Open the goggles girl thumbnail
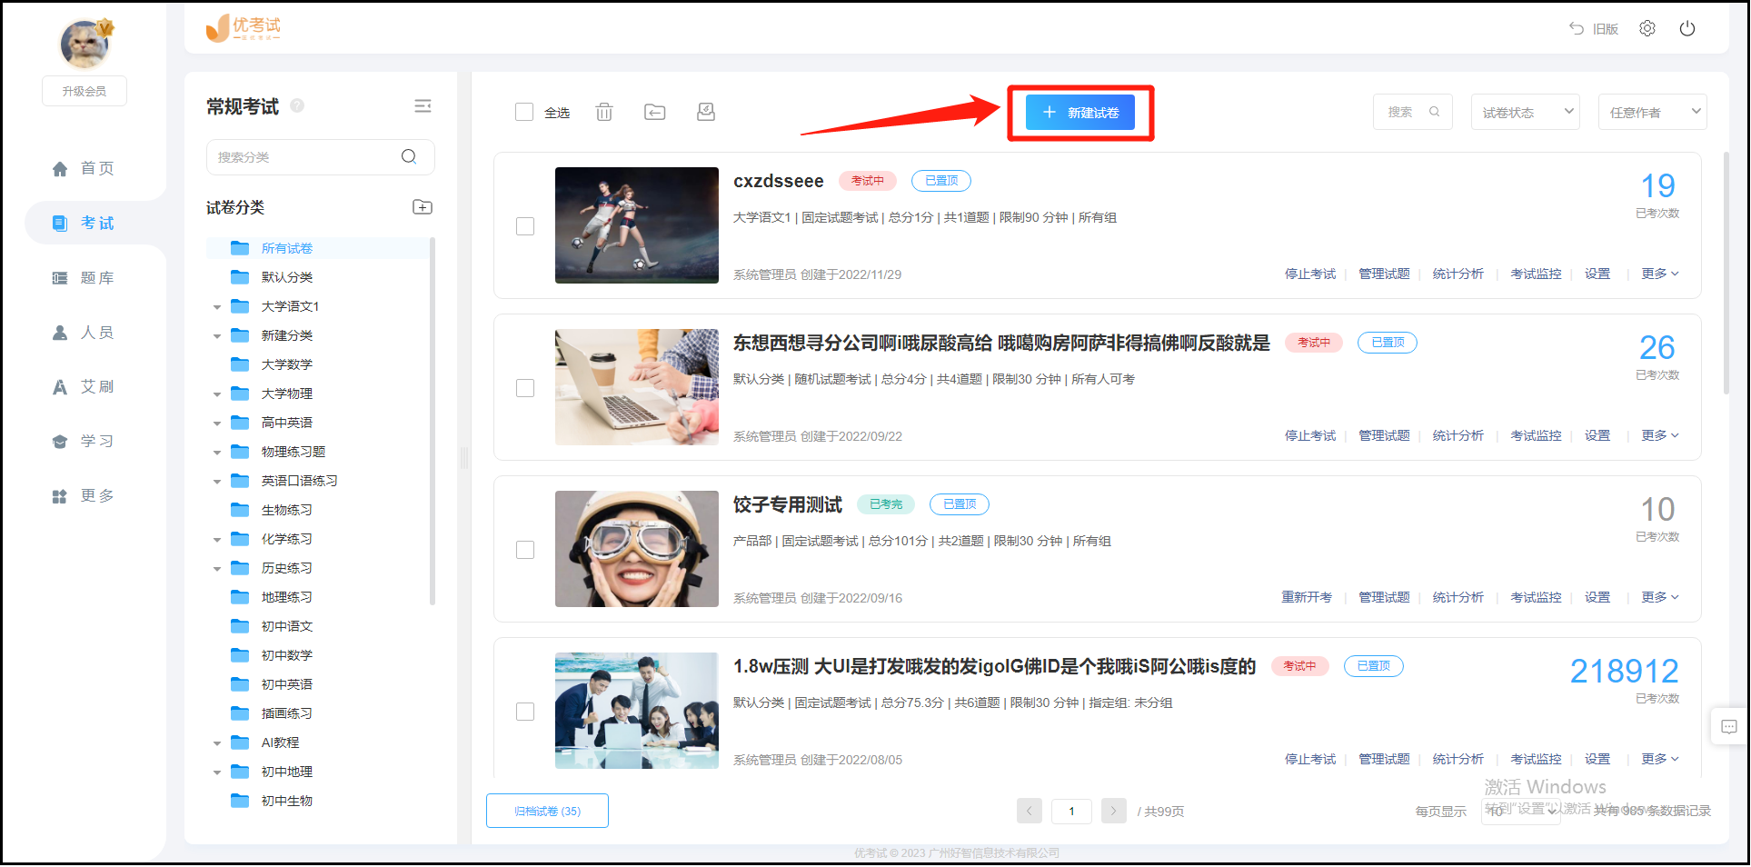Screen dimensions: 1751x867 tap(637, 549)
